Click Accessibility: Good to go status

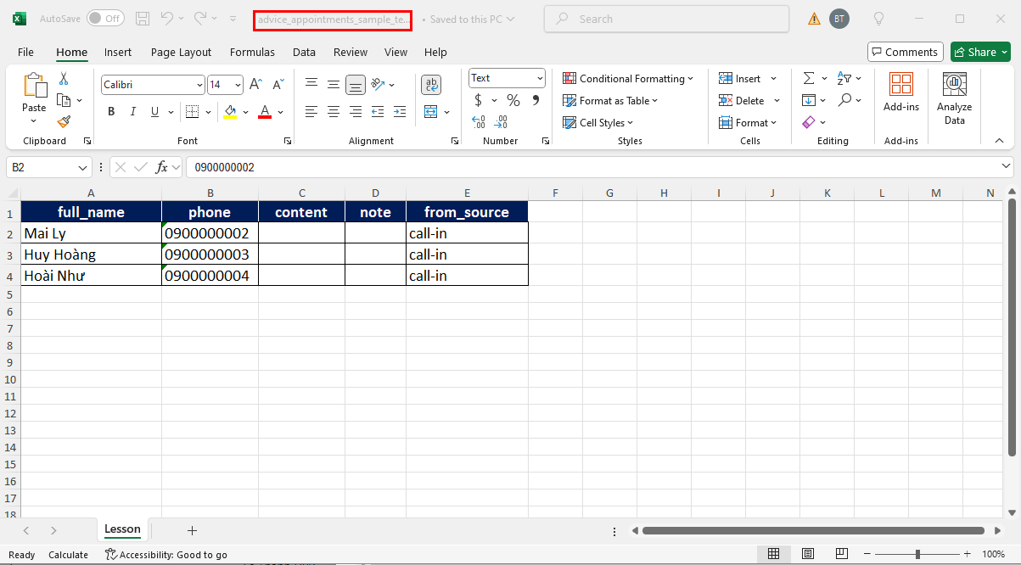coord(166,555)
